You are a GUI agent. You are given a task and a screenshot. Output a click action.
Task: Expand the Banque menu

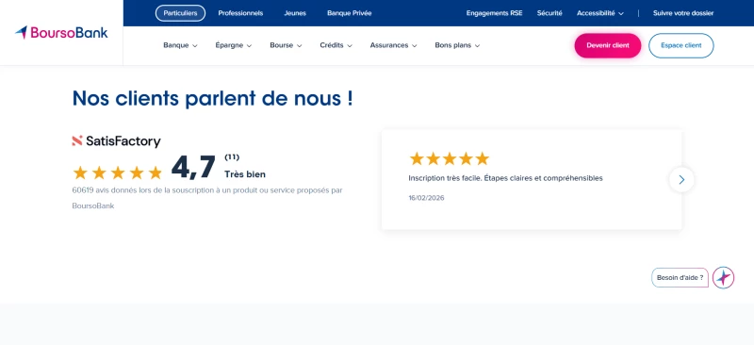[180, 45]
